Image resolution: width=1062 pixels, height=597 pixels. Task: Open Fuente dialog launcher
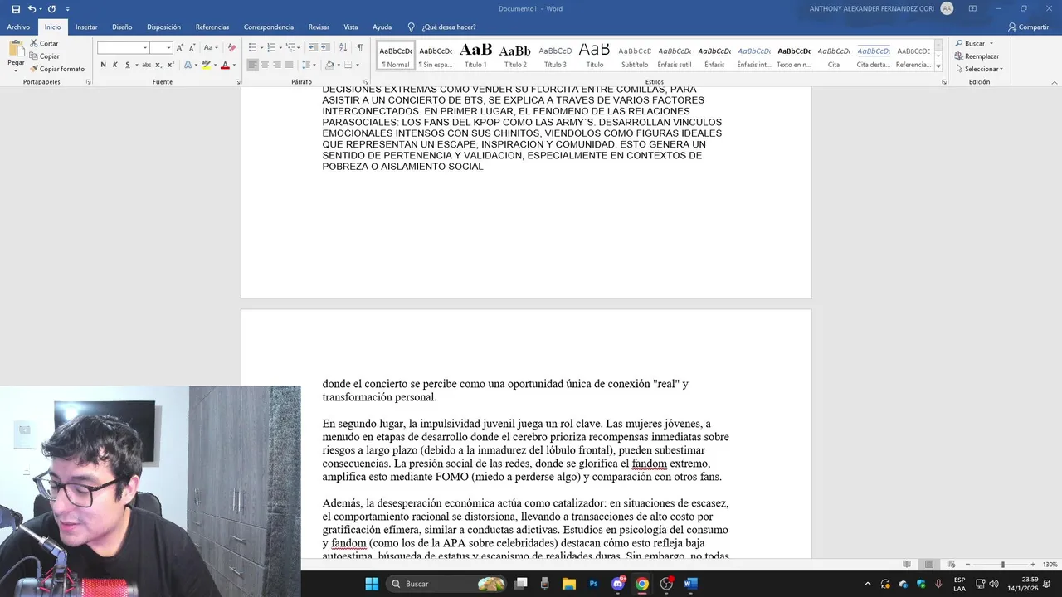coord(237,82)
